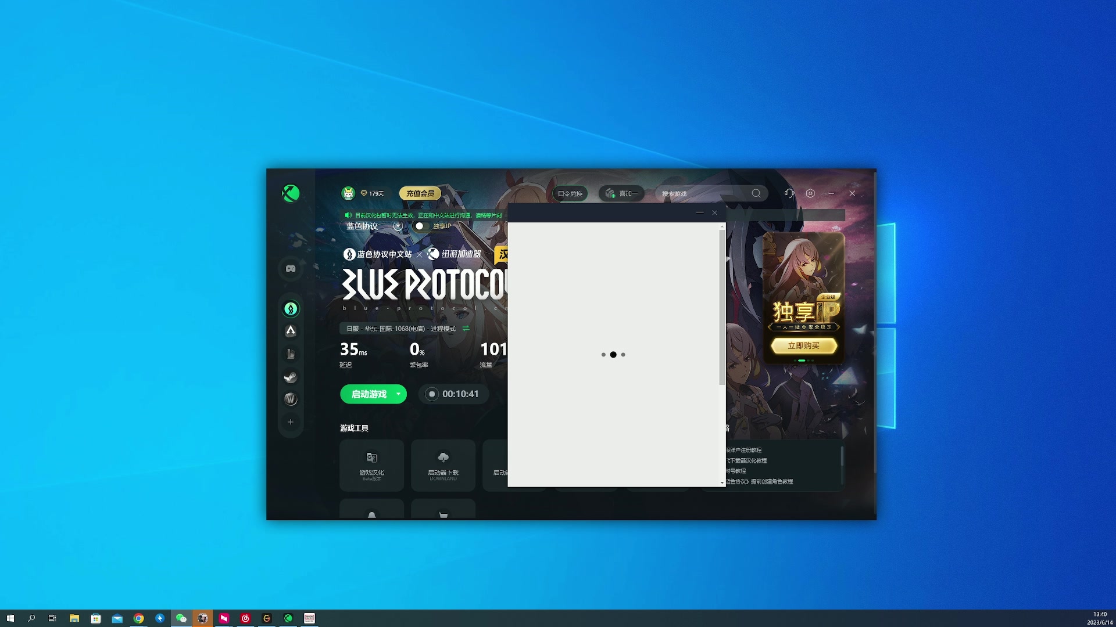Open the hexagon settings icon
The image size is (1116, 627).
tap(810, 193)
